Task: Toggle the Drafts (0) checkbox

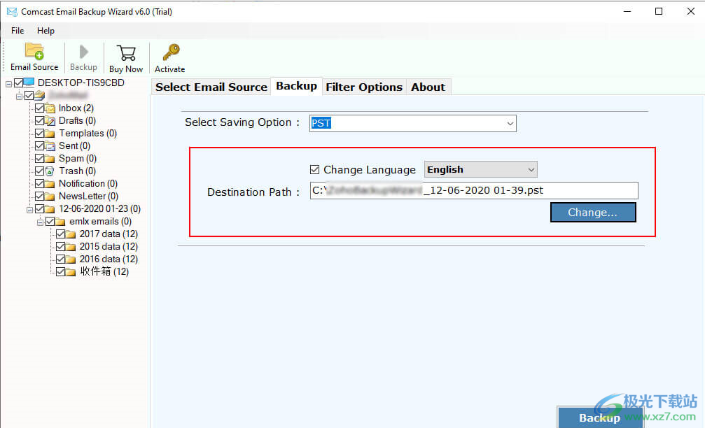Action: [40, 121]
